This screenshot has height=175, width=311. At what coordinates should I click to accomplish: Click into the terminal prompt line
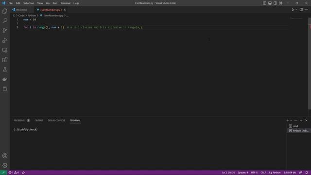[25, 130]
